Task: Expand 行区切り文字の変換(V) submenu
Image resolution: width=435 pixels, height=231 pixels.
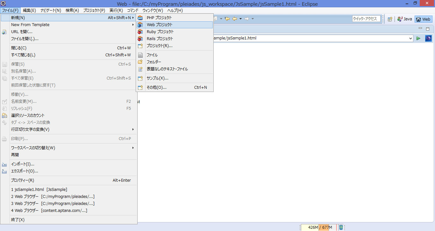Action: [69, 129]
